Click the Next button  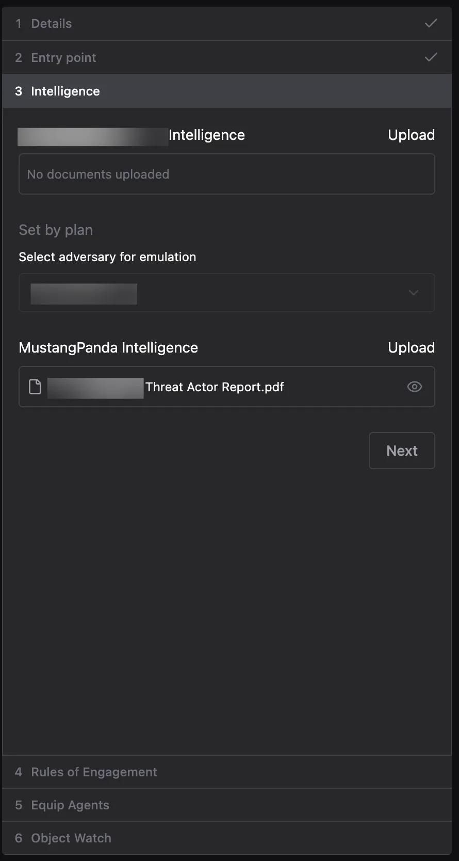402,451
